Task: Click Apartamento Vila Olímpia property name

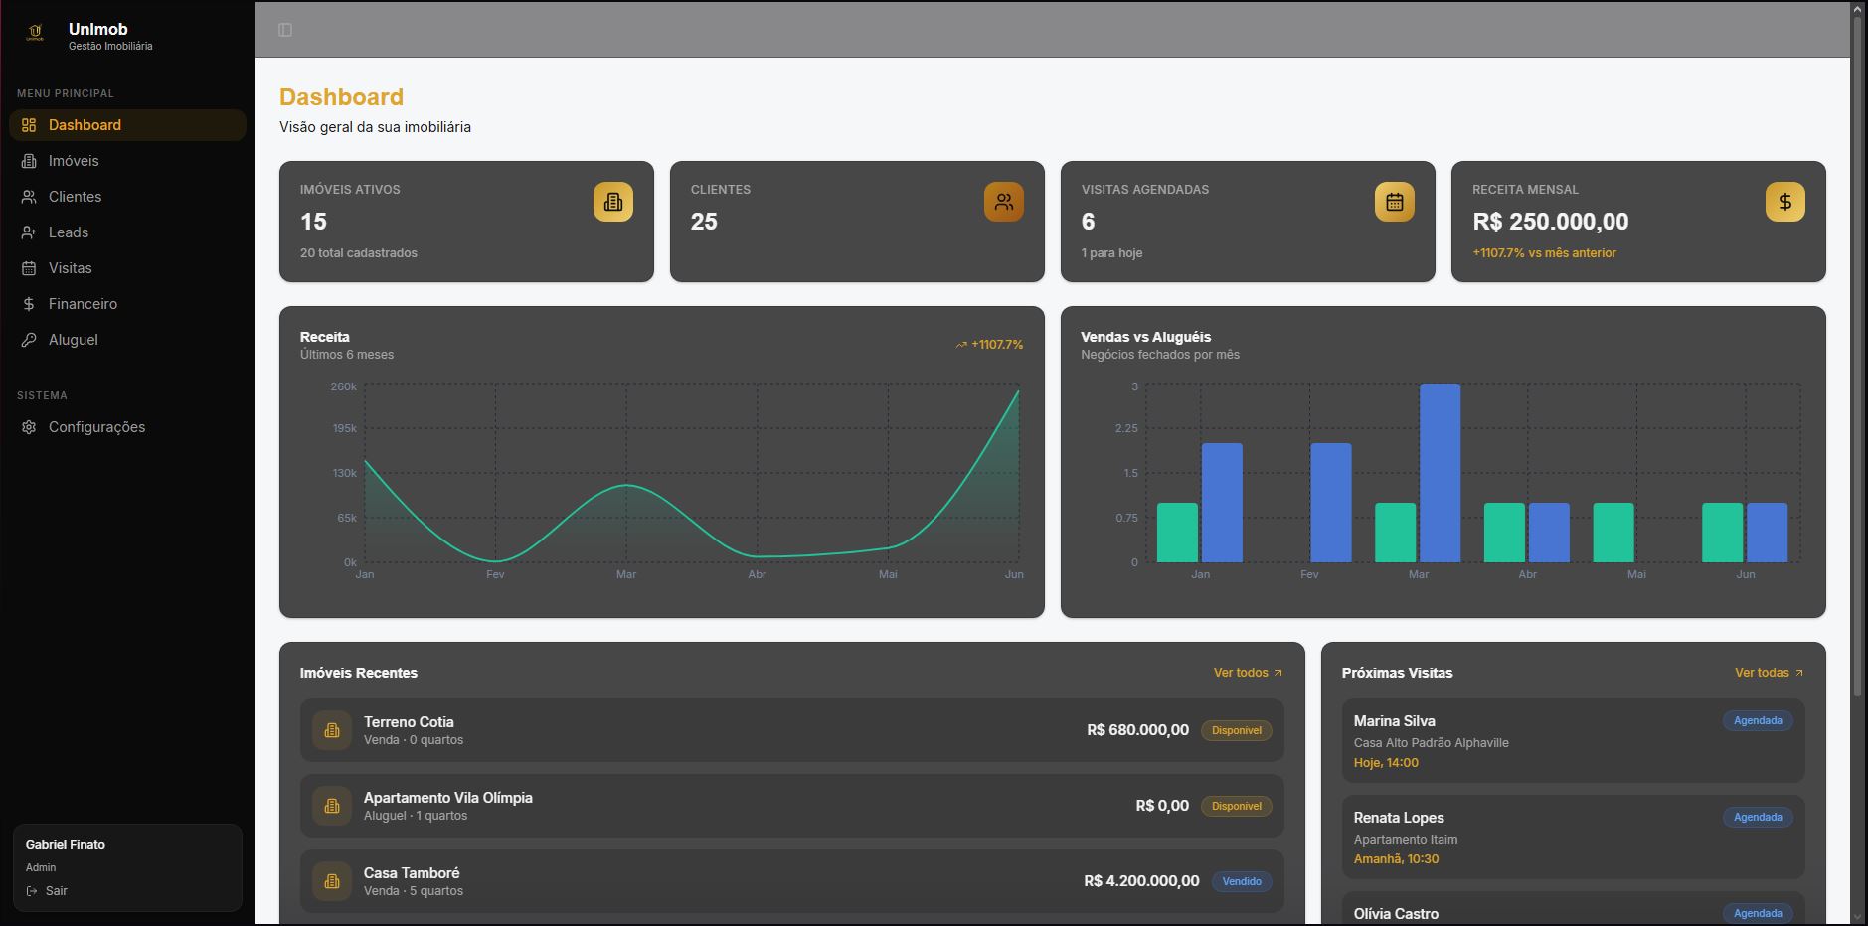Action: [x=448, y=798]
